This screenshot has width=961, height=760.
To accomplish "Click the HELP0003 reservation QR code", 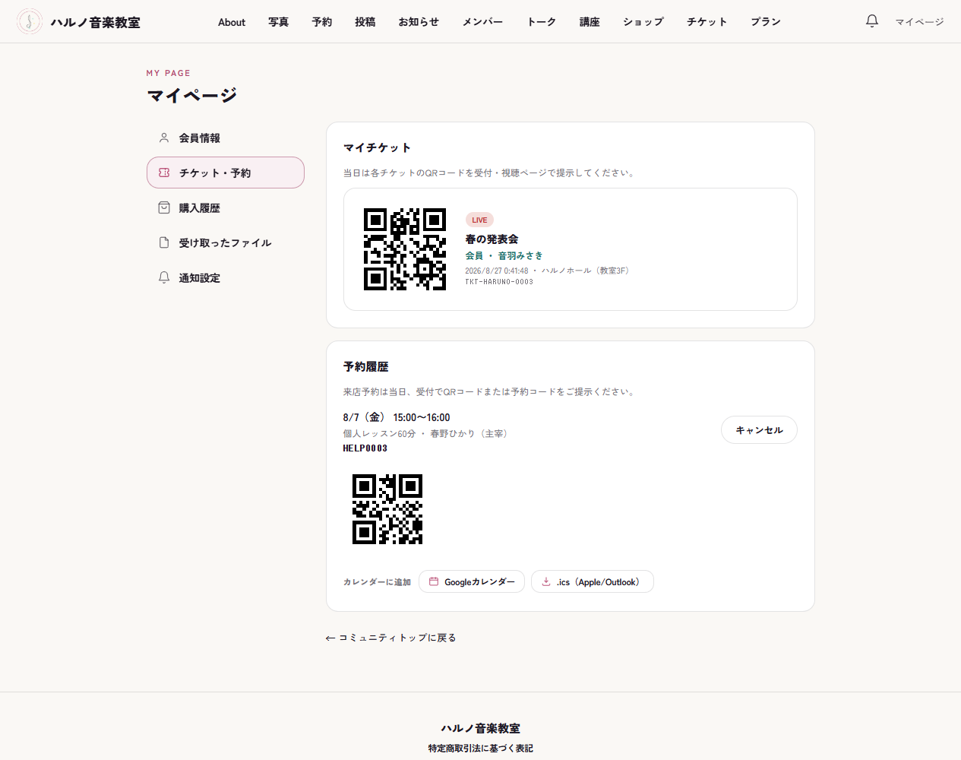I will [x=387, y=509].
